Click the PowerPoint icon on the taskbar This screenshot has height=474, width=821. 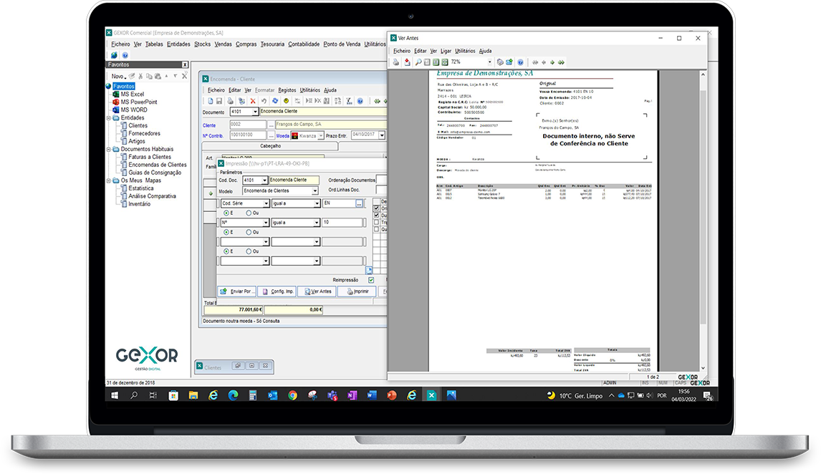click(392, 395)
